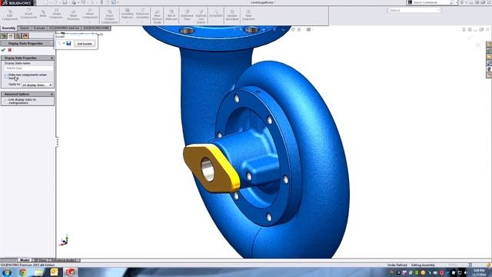Open Windows Start button
This screenshot has height=277, width=492.
click(x=7, y=272)
